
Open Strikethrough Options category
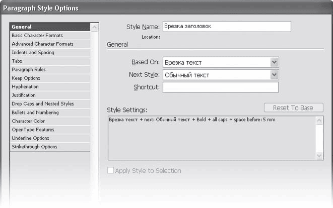click(x=34, y=147)
